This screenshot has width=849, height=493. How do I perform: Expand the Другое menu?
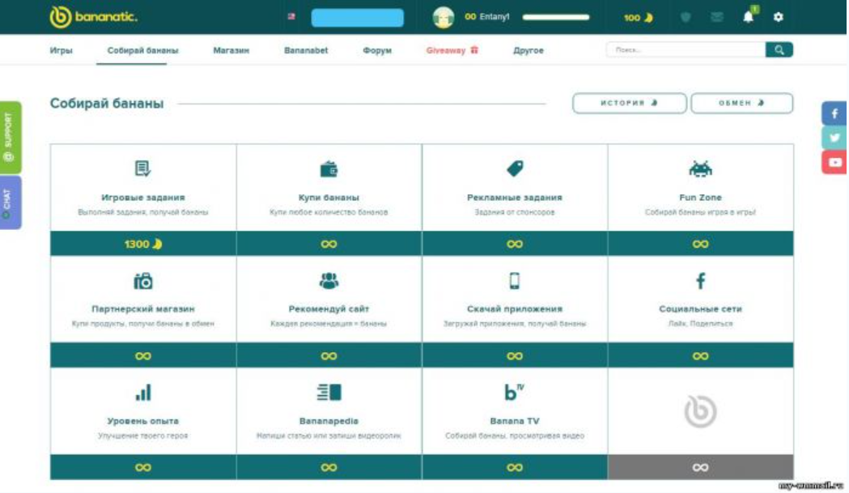pyautogui.click(x=529, y=50)
